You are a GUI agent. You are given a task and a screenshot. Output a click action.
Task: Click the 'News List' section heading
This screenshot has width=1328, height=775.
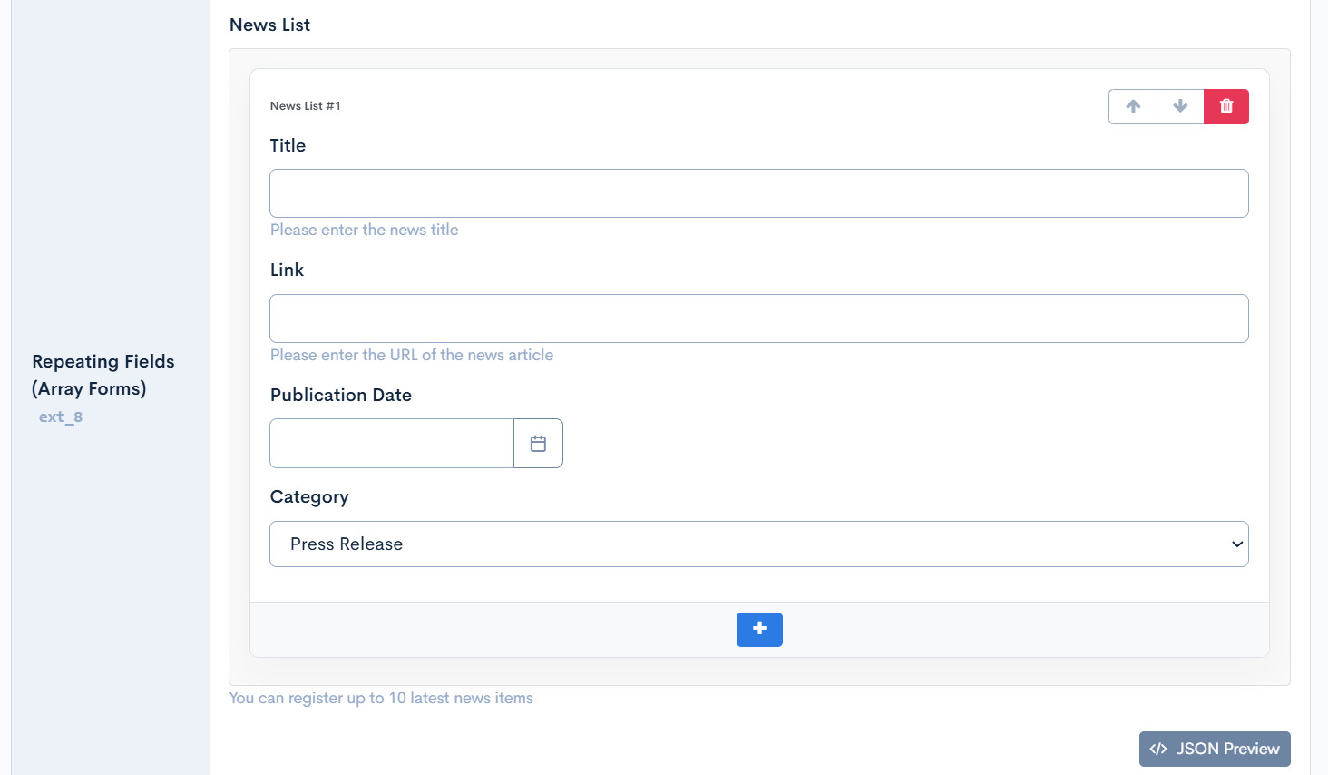pos(269,25)
